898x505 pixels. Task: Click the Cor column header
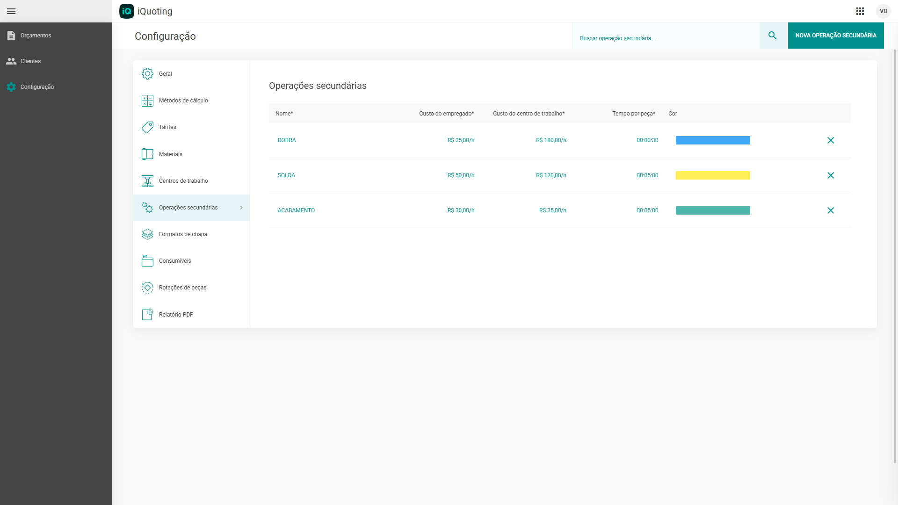[673, 114]
